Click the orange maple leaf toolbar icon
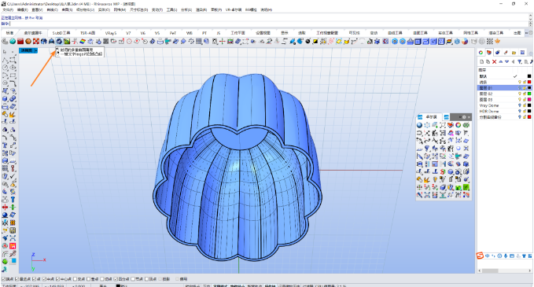 [x=498, y=41]
